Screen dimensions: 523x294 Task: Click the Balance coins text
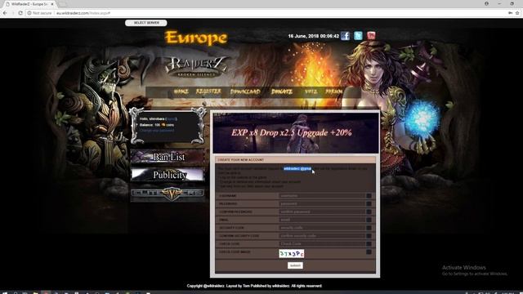coord(157,125)
